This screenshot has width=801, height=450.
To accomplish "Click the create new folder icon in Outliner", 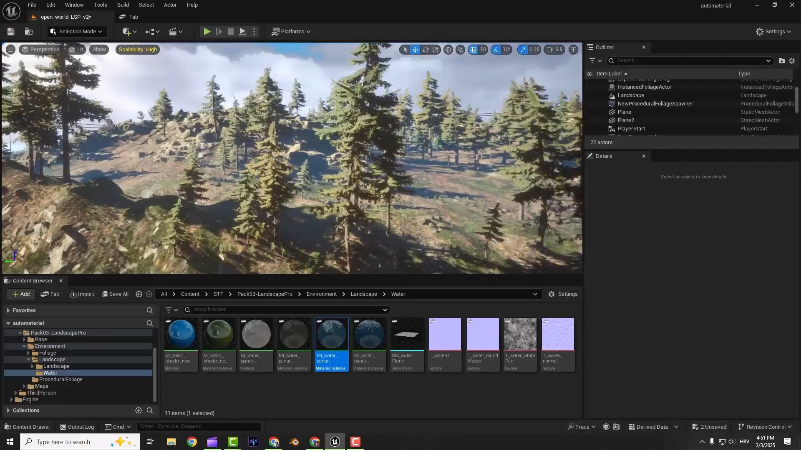I will click(781, 61).
